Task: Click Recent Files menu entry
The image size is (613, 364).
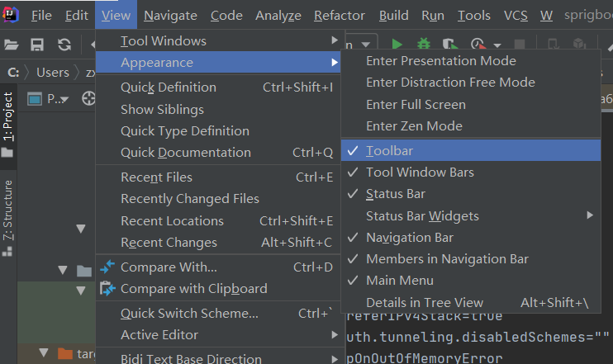Action: click(156, 177)
